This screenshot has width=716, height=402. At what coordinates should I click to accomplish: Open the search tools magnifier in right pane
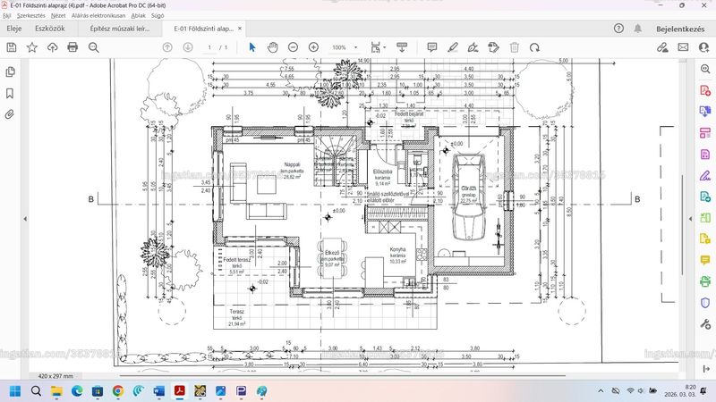pos(705,69)
